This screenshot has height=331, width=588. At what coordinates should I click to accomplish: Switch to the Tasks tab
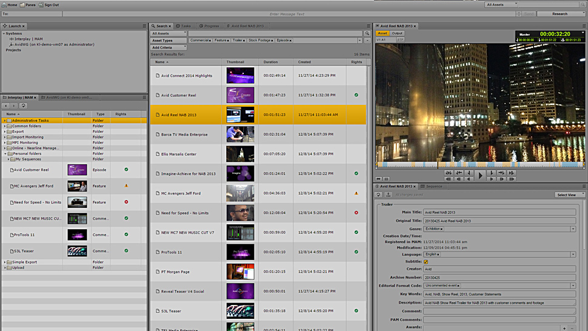click(x=185, y=26)
